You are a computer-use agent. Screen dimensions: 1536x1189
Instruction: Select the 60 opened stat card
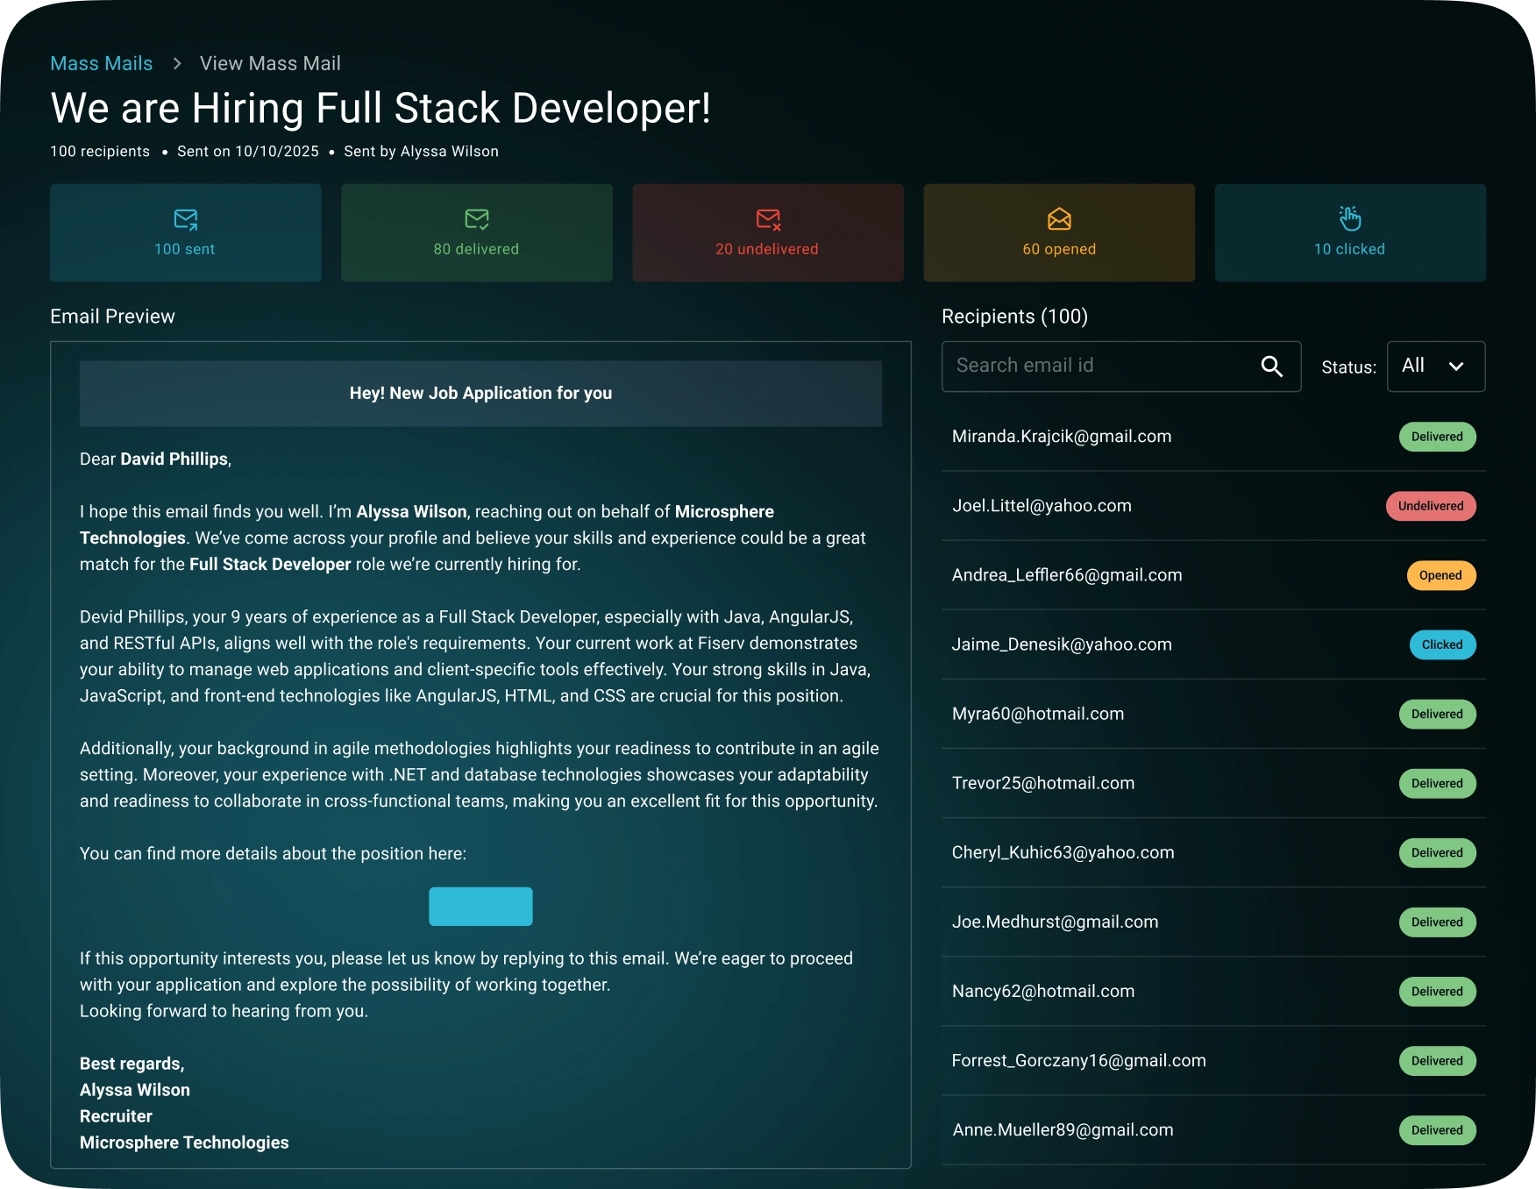(x=1059, y=232)
